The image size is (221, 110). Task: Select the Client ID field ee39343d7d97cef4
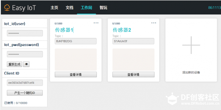[x=25, y=83]
